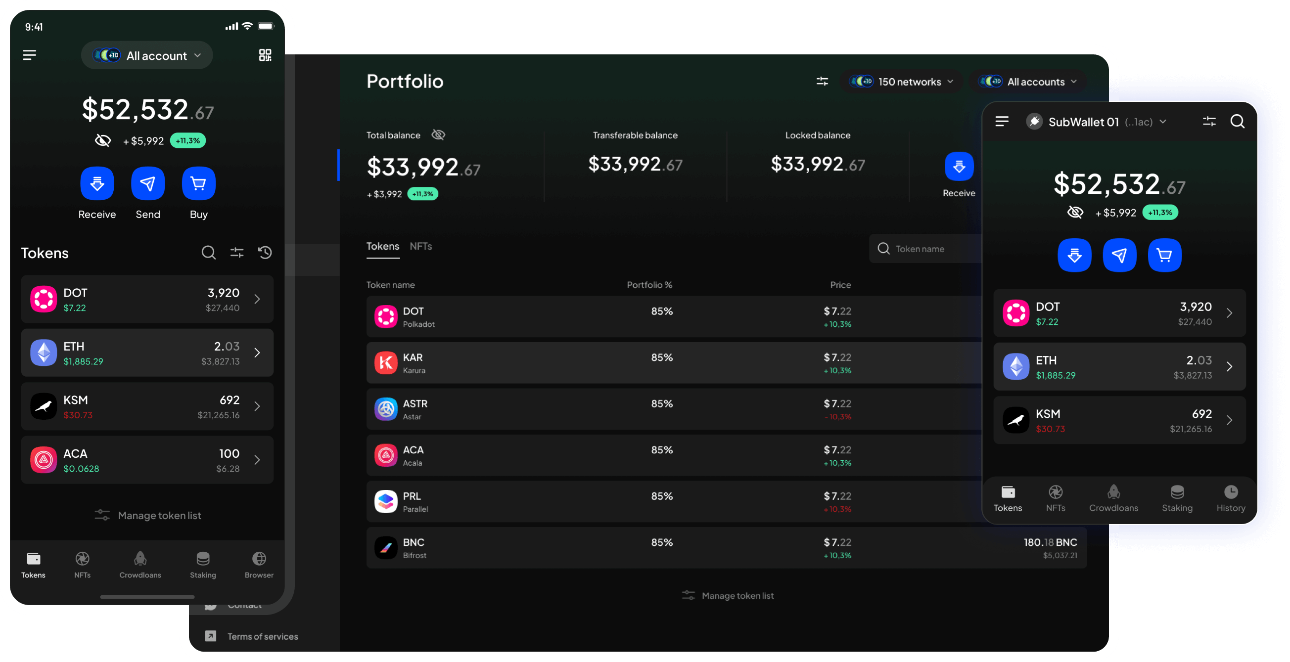1290x662 pixels.
Task: Expand DOT row chevron in SubWallet panel
Action: click(x=1230, y=313)
